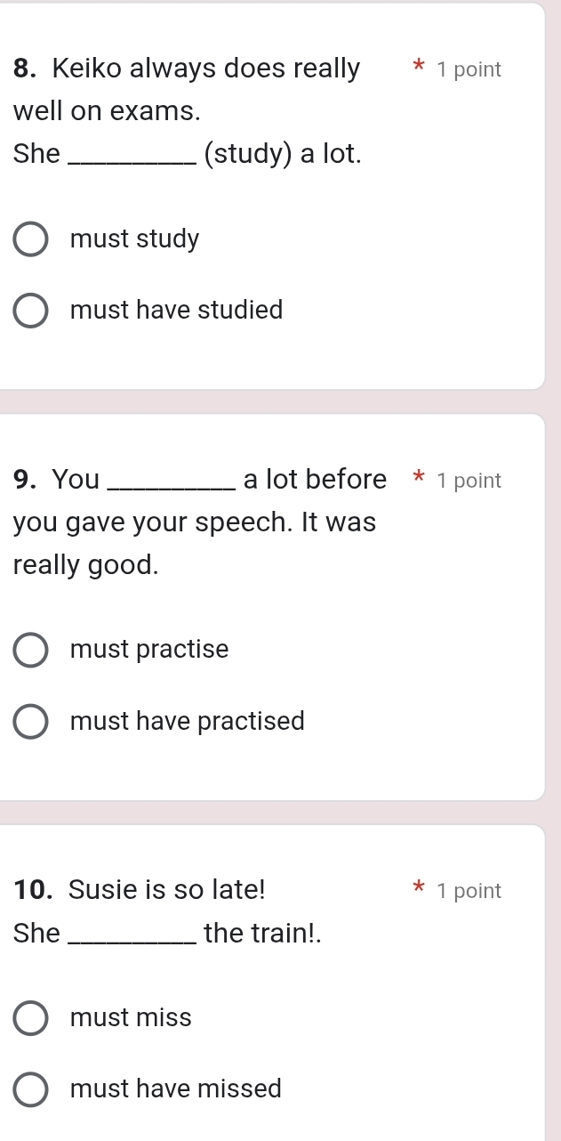The image size is (561, 1141).
Task: Click the '1 point' label of question 8
Action: (x=469, y=70)
